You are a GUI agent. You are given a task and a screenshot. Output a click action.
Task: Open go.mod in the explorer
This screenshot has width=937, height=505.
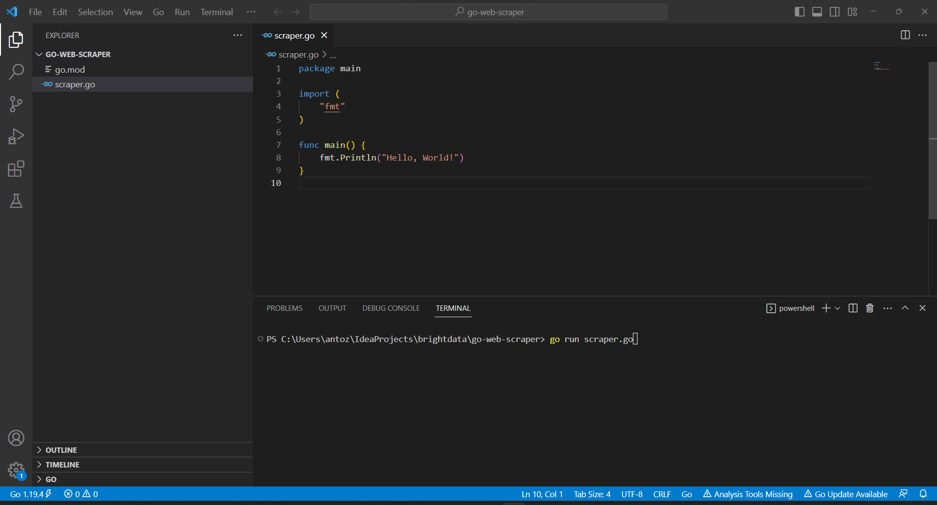tap(69, 69)
